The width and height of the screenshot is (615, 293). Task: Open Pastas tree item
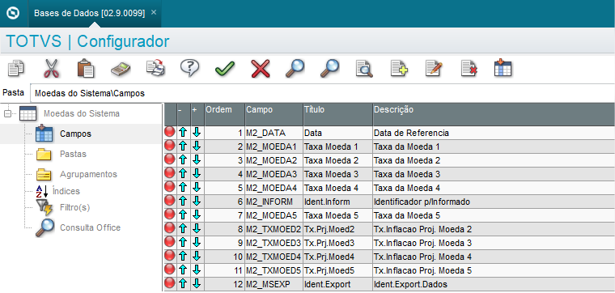click(73, 154)
